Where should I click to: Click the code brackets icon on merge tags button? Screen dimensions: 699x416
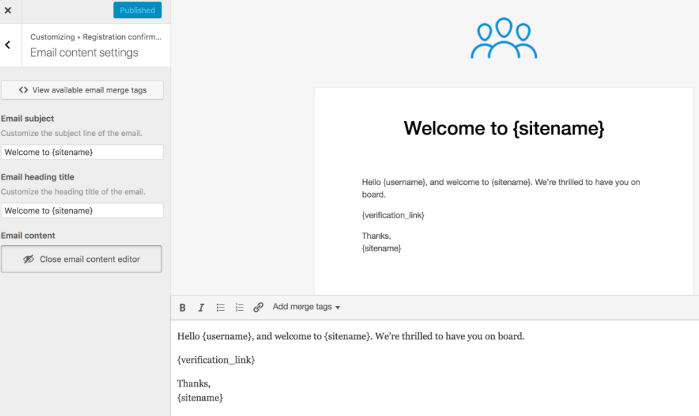[x=23, y=90]
